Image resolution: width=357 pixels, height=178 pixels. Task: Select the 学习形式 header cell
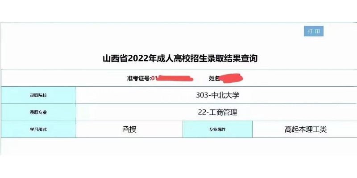[38, 129]
